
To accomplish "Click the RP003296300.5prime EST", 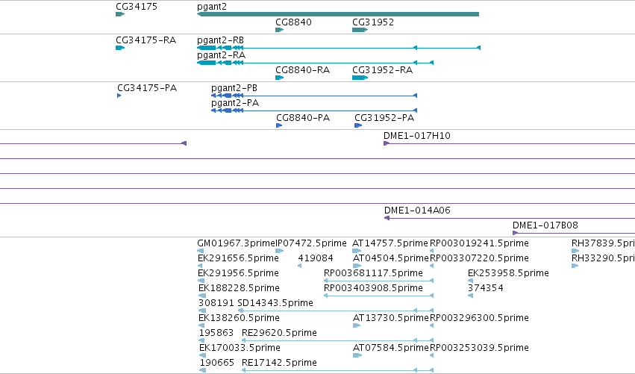I will 432,325.
